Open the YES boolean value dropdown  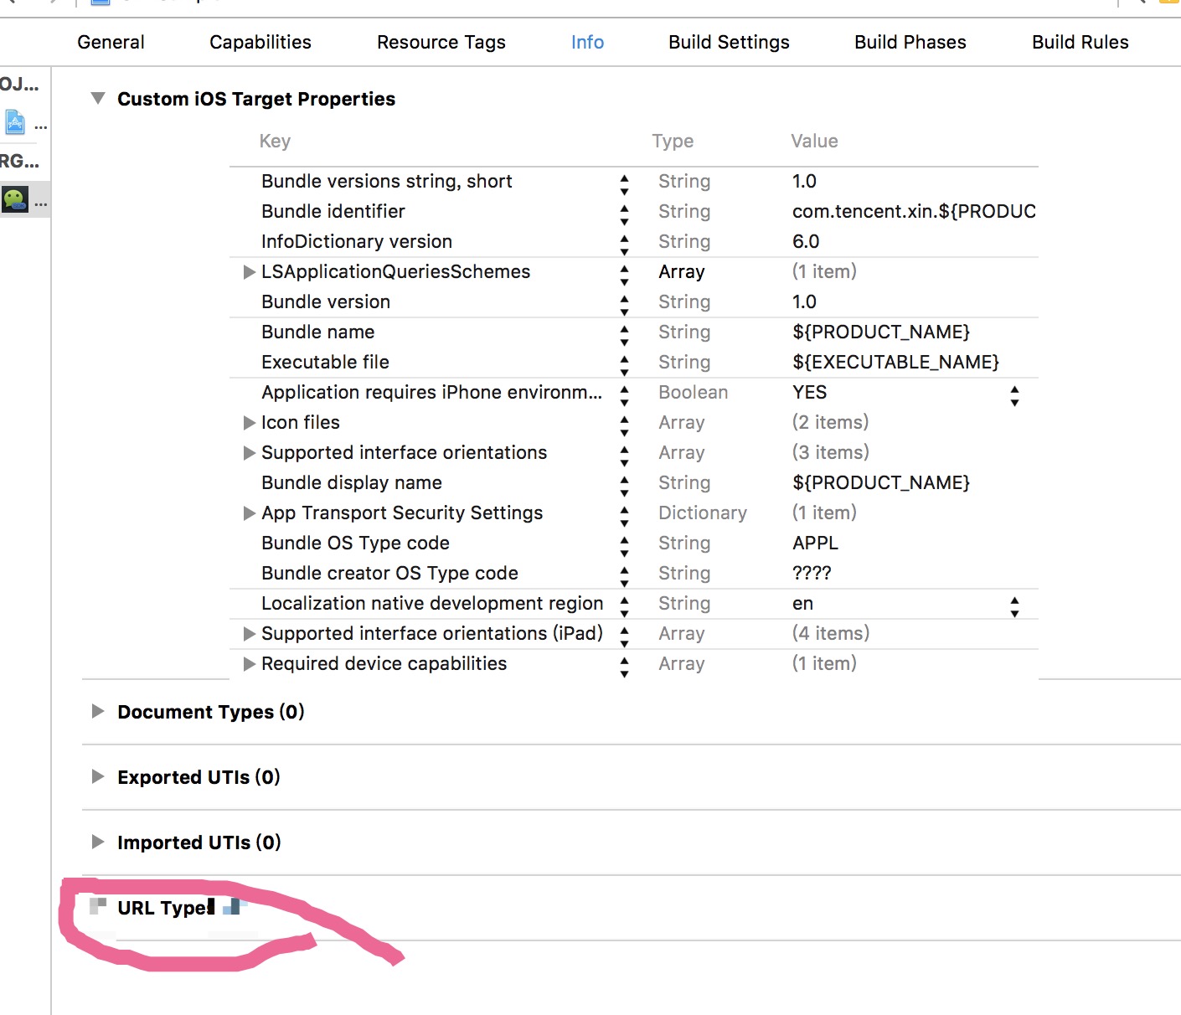(1014, 395)
